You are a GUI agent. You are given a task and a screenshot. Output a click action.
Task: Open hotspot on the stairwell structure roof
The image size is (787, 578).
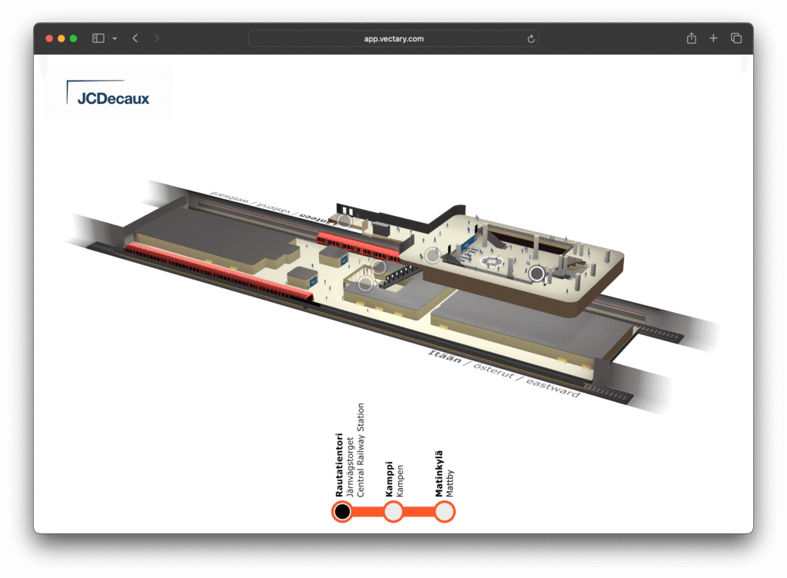pos(366,284)
